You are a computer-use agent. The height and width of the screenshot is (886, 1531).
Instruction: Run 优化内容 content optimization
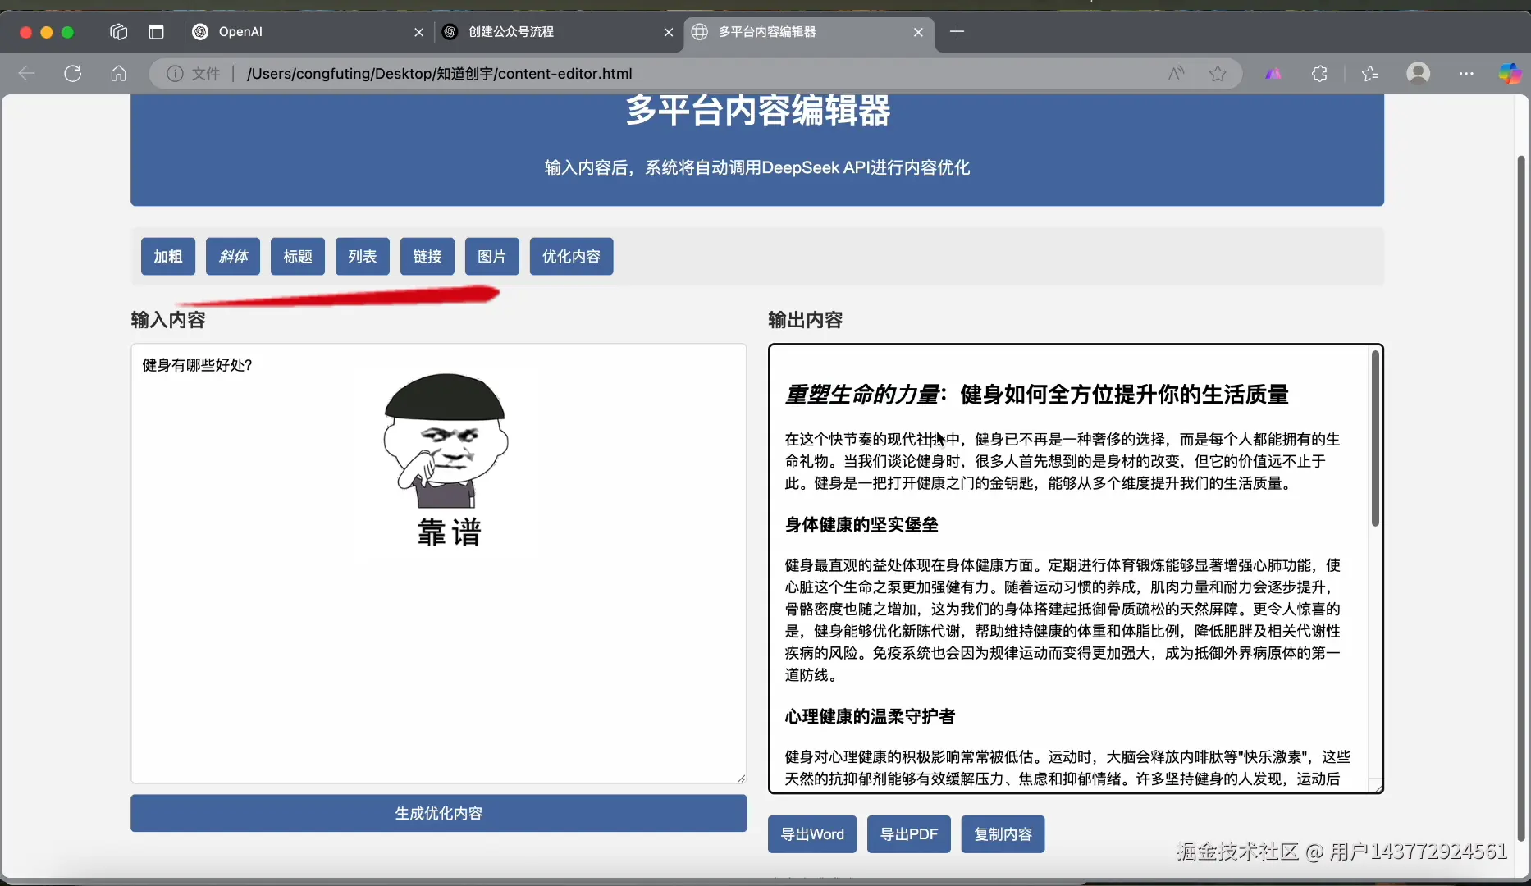pyautogui.click(x=570, y=256)
